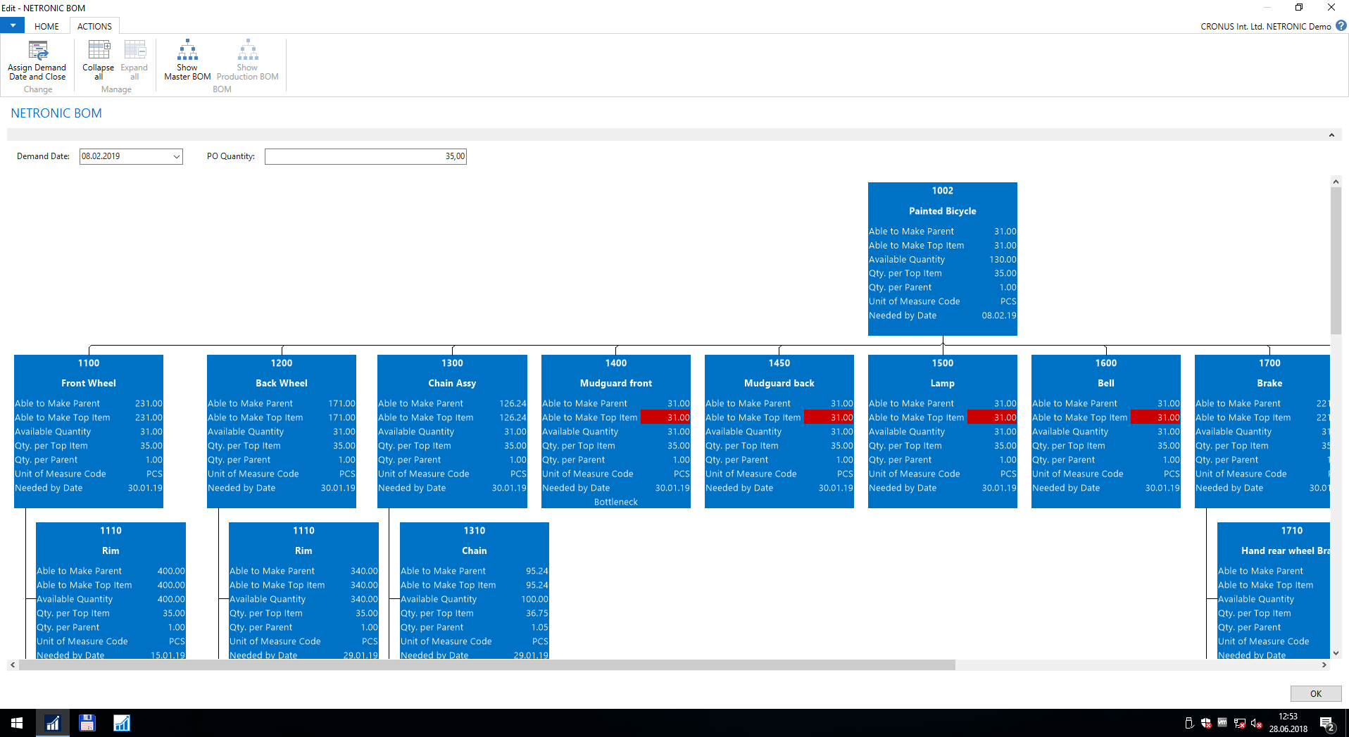
Task: Open the blue application menu dropdown
Action: point(13,26)
